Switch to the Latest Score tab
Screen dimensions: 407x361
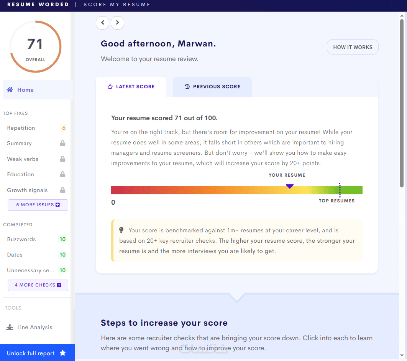[x=131, y=87]
